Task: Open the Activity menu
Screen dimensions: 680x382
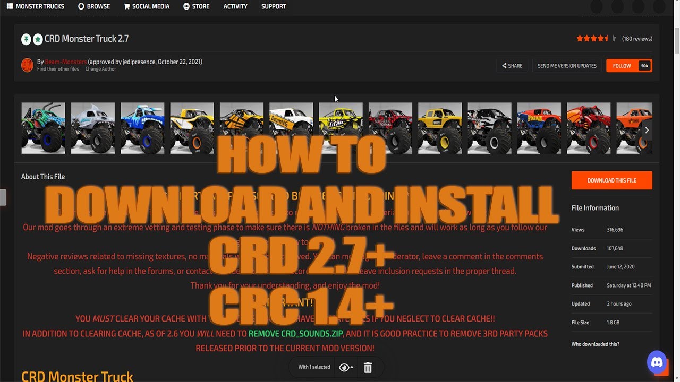Action: click(x=235, y=6)
